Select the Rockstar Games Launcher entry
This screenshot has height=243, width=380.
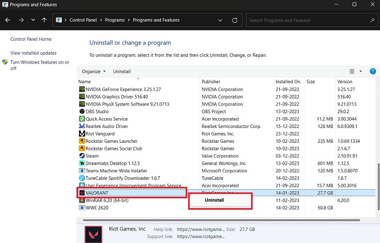112,141
